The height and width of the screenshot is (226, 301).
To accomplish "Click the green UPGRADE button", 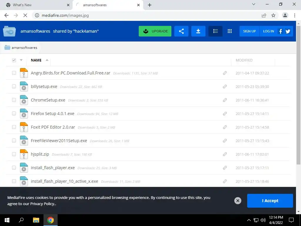I will (x=155, y=31).
